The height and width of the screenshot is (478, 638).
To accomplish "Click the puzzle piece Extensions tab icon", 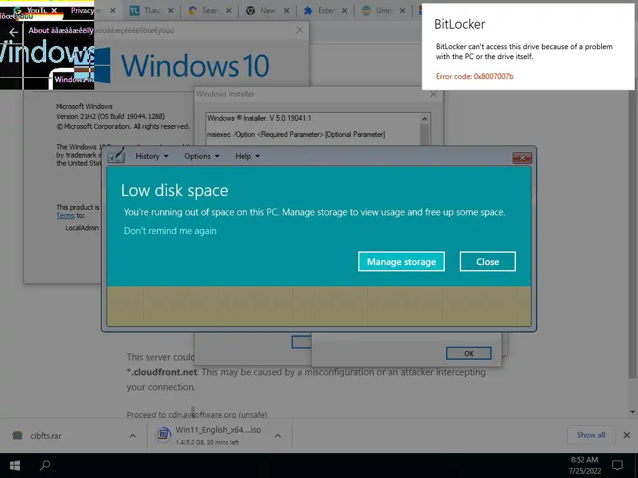I will pos(308,11).
